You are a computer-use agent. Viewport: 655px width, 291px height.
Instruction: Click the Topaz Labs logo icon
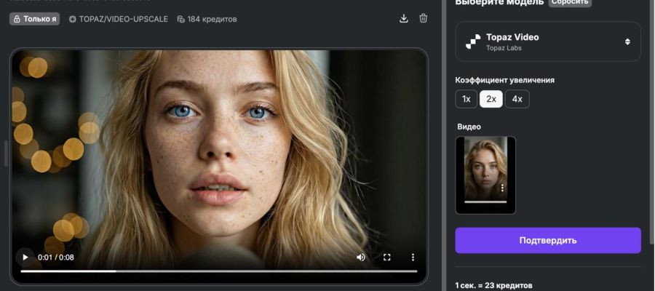pyautogui.click(x=473, y=41)
